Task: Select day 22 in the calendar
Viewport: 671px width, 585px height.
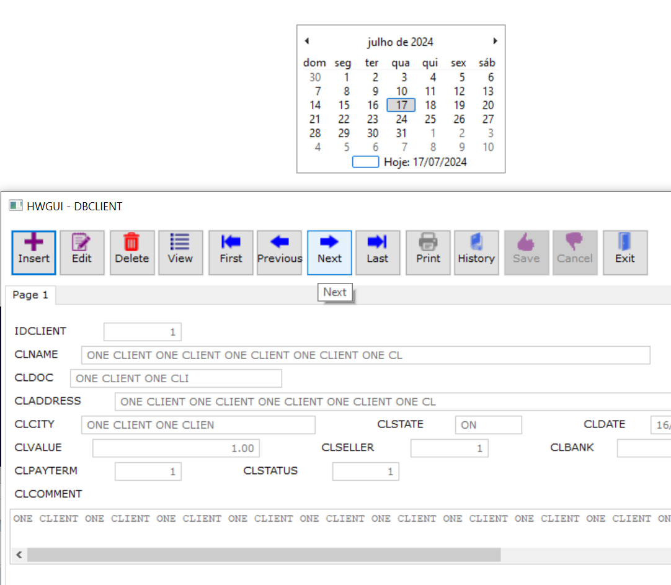Action: pos(344,119)
